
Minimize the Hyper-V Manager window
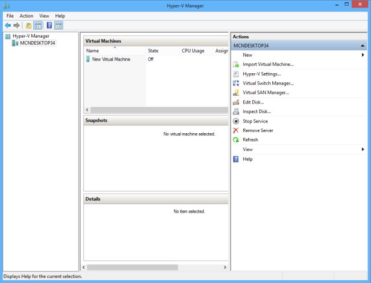click(337, 5)
